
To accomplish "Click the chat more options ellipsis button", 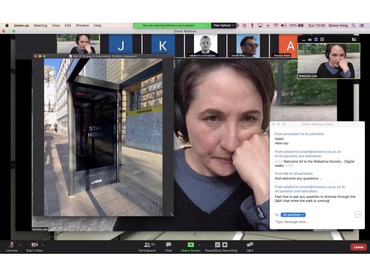I will click(358, 214).
